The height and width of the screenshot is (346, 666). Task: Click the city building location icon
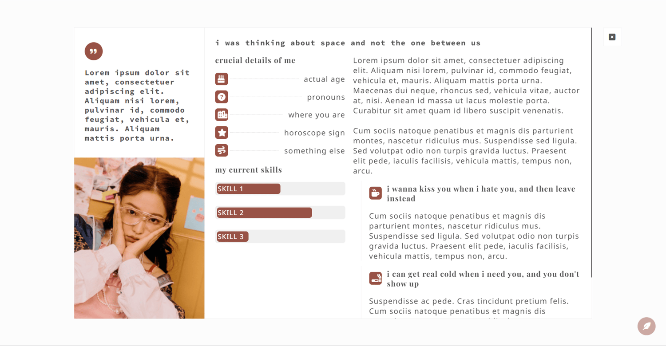222,114
